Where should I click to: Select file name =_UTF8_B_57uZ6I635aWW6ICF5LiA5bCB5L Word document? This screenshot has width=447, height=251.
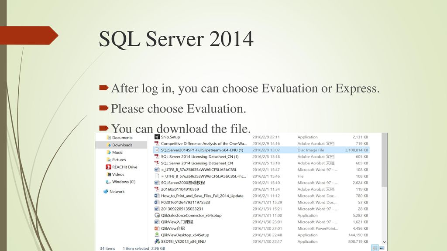pyautogui.click(x=199, y=170)
